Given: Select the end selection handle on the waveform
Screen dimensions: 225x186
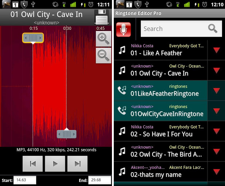Looking at the screenshot, I should [x=67, y=134].
